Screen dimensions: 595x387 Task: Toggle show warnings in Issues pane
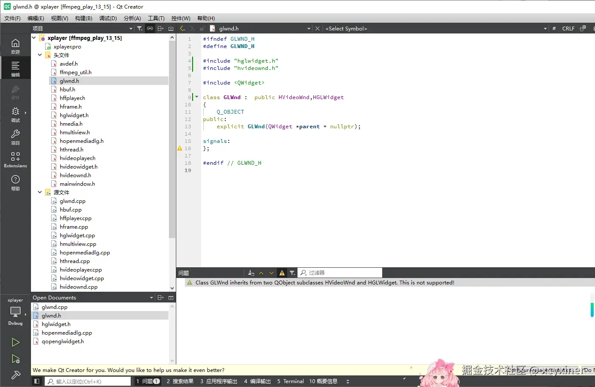click(282, 273)
